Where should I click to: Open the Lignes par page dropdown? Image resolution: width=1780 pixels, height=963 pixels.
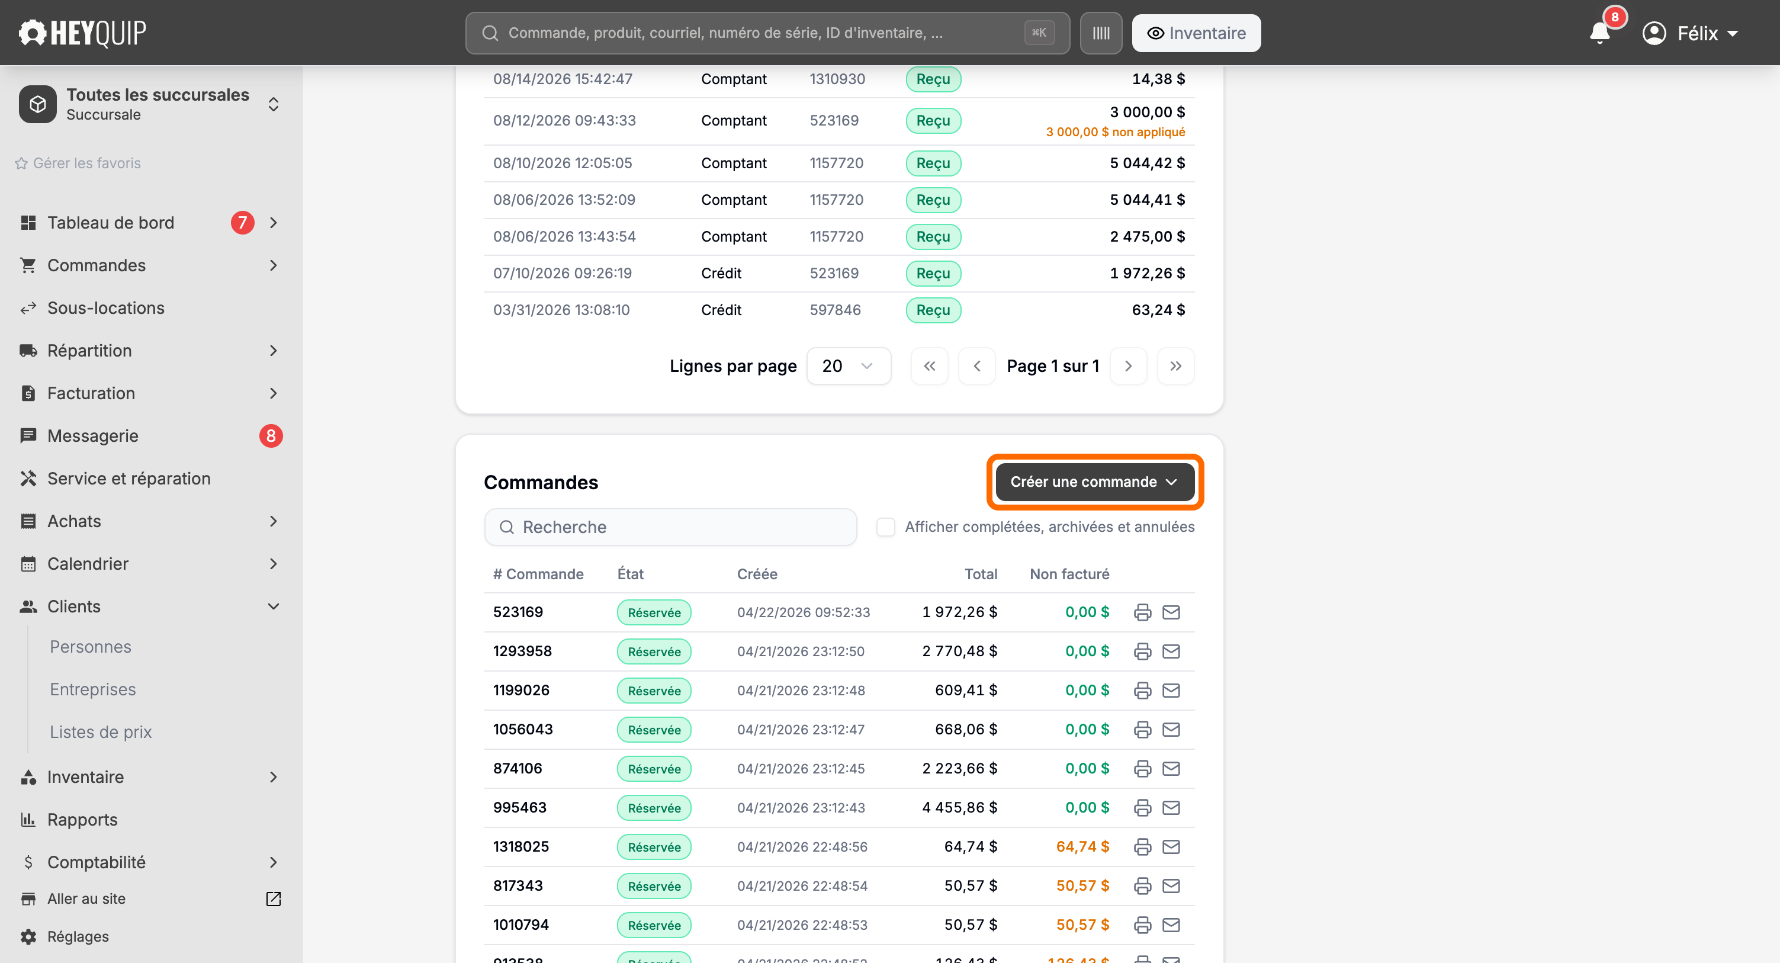click(849, 365)
